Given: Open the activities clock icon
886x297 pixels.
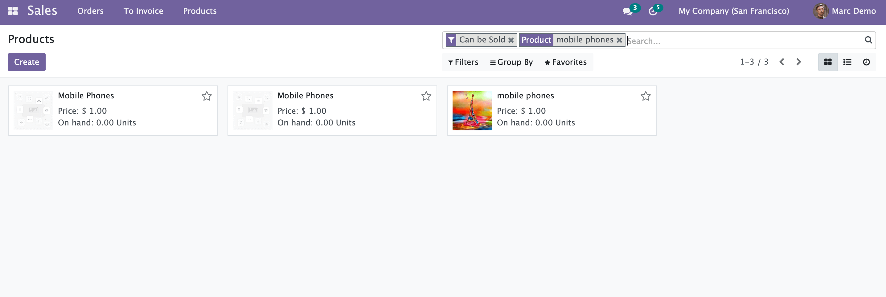Looking at the screenshot, I should coord(652,11).
